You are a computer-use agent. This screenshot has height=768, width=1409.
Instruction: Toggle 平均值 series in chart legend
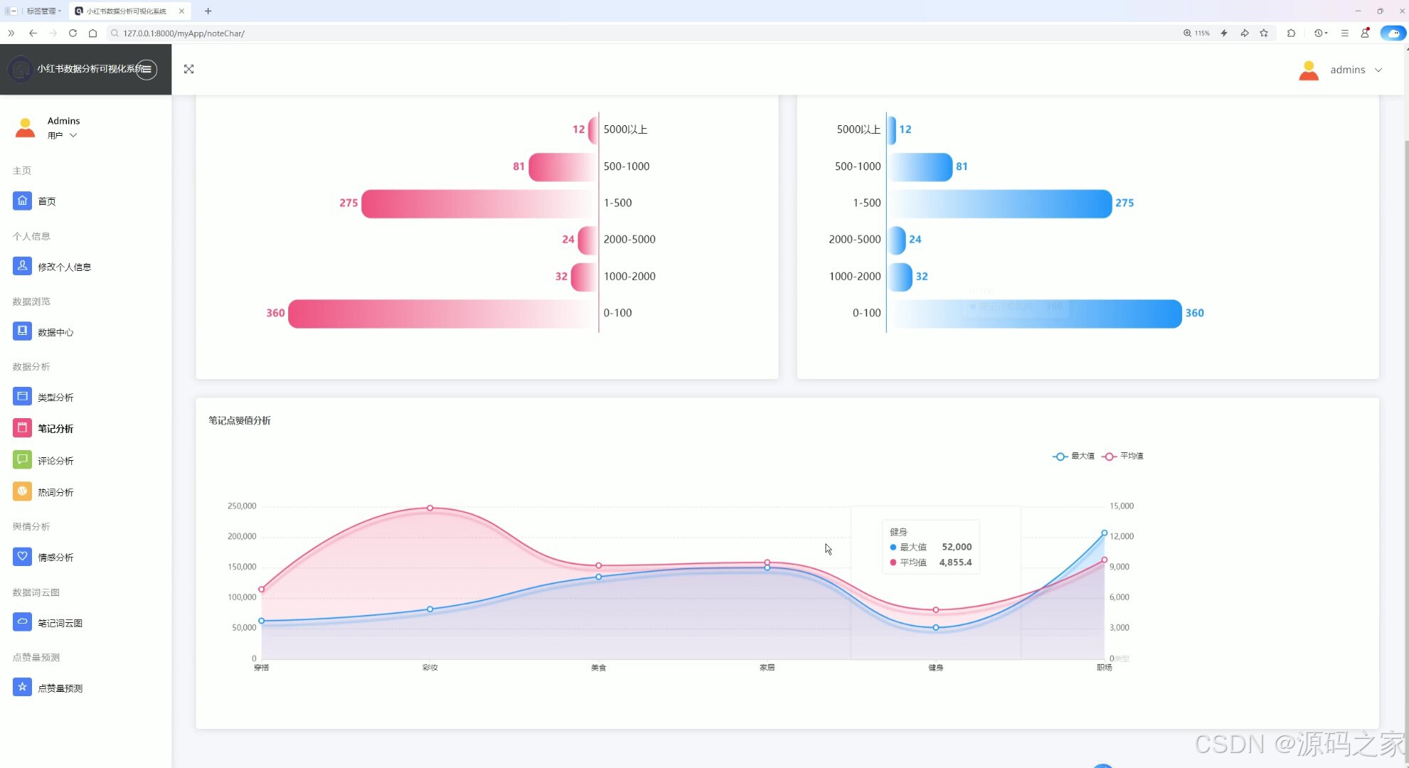(x=1123, y=457)
